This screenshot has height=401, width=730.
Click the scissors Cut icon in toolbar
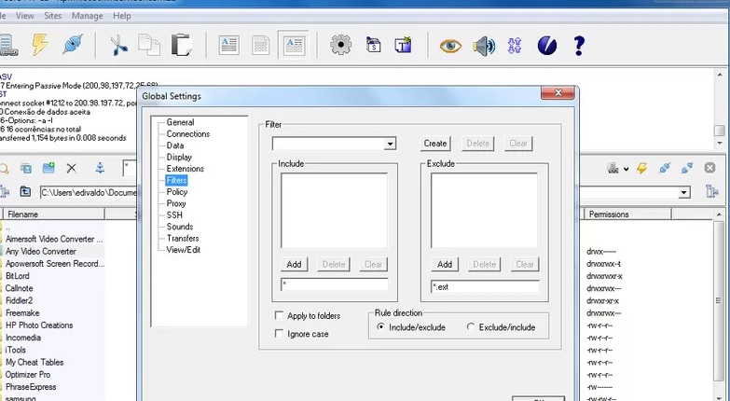pos(118,45)
